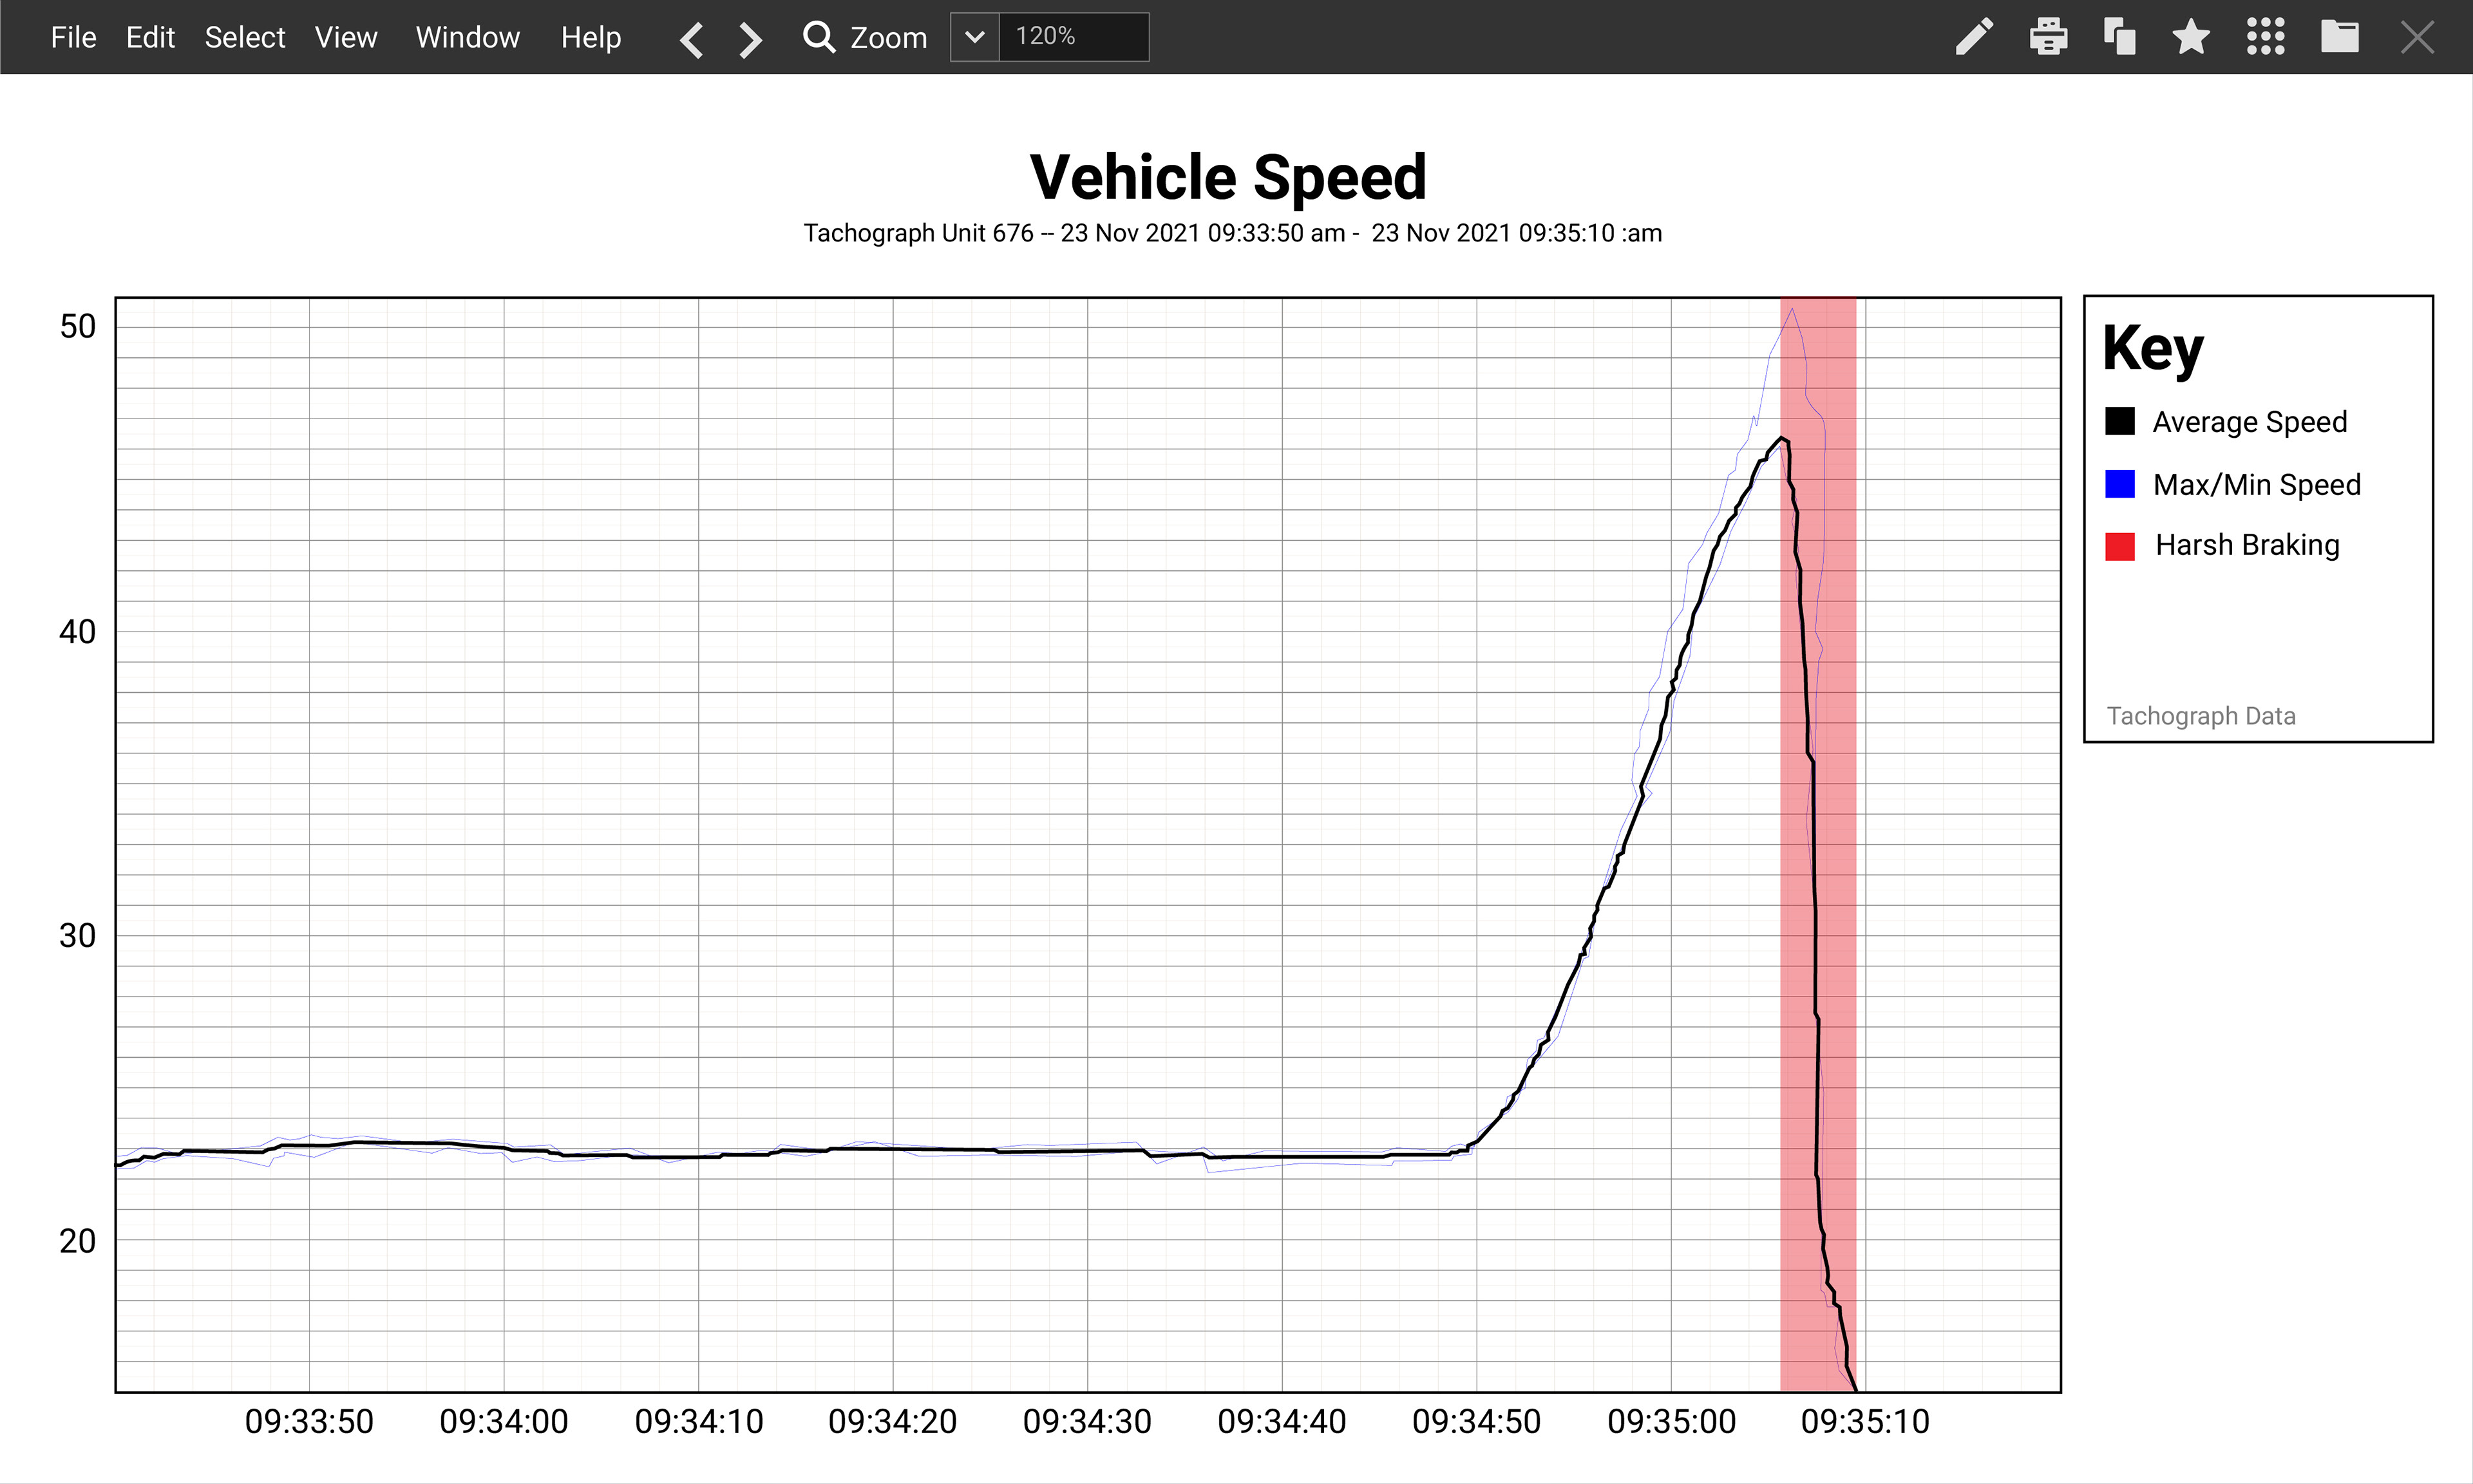Expand the zoom level dropdown arrow
This screenshot has width=2473, height=1484.
(x=975, y=37)
